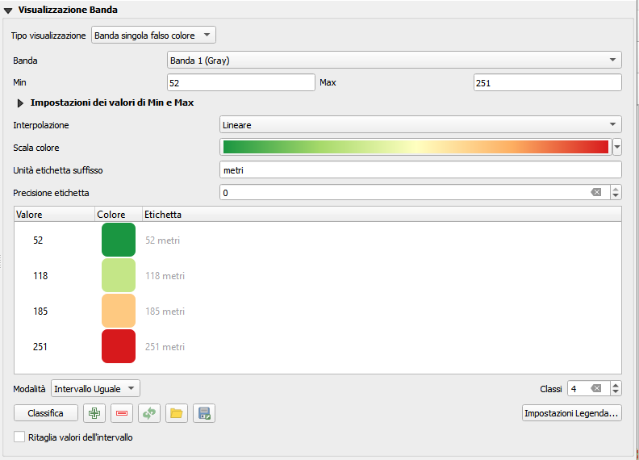
Task: Load color map from band icon
Action: click(149, 413)
